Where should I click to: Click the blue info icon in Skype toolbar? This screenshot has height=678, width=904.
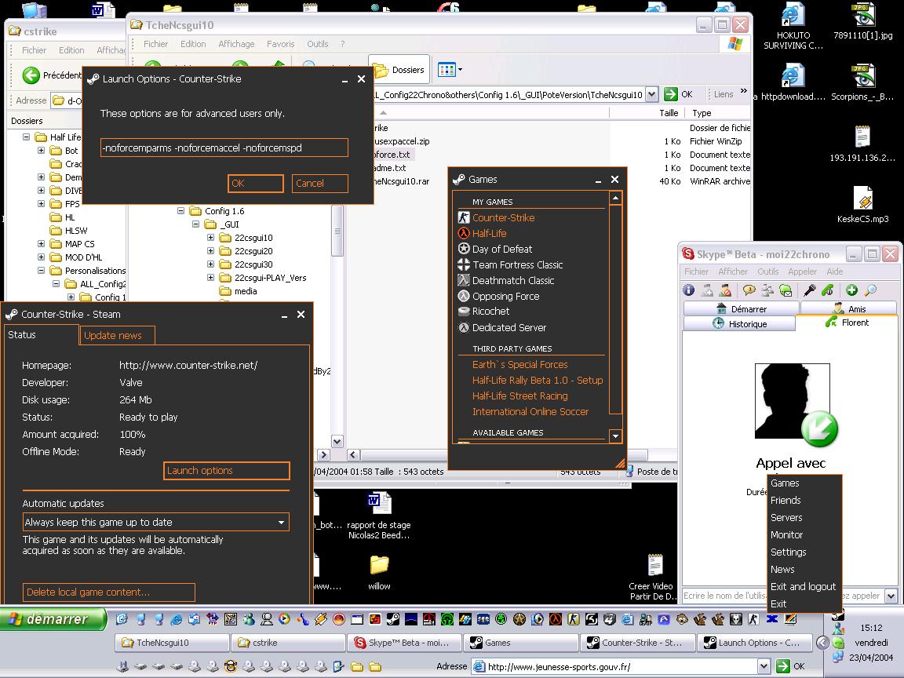(689, 290)
